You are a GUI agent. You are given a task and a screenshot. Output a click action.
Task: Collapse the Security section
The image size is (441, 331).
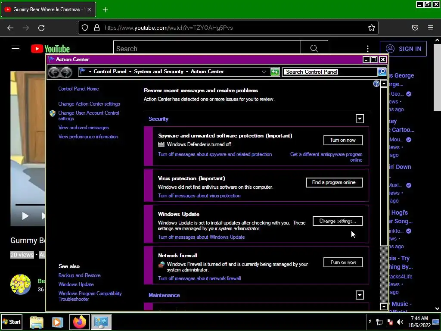tap(360, 119)
